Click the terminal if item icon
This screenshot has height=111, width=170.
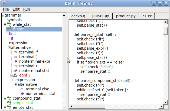pos(15,52)
